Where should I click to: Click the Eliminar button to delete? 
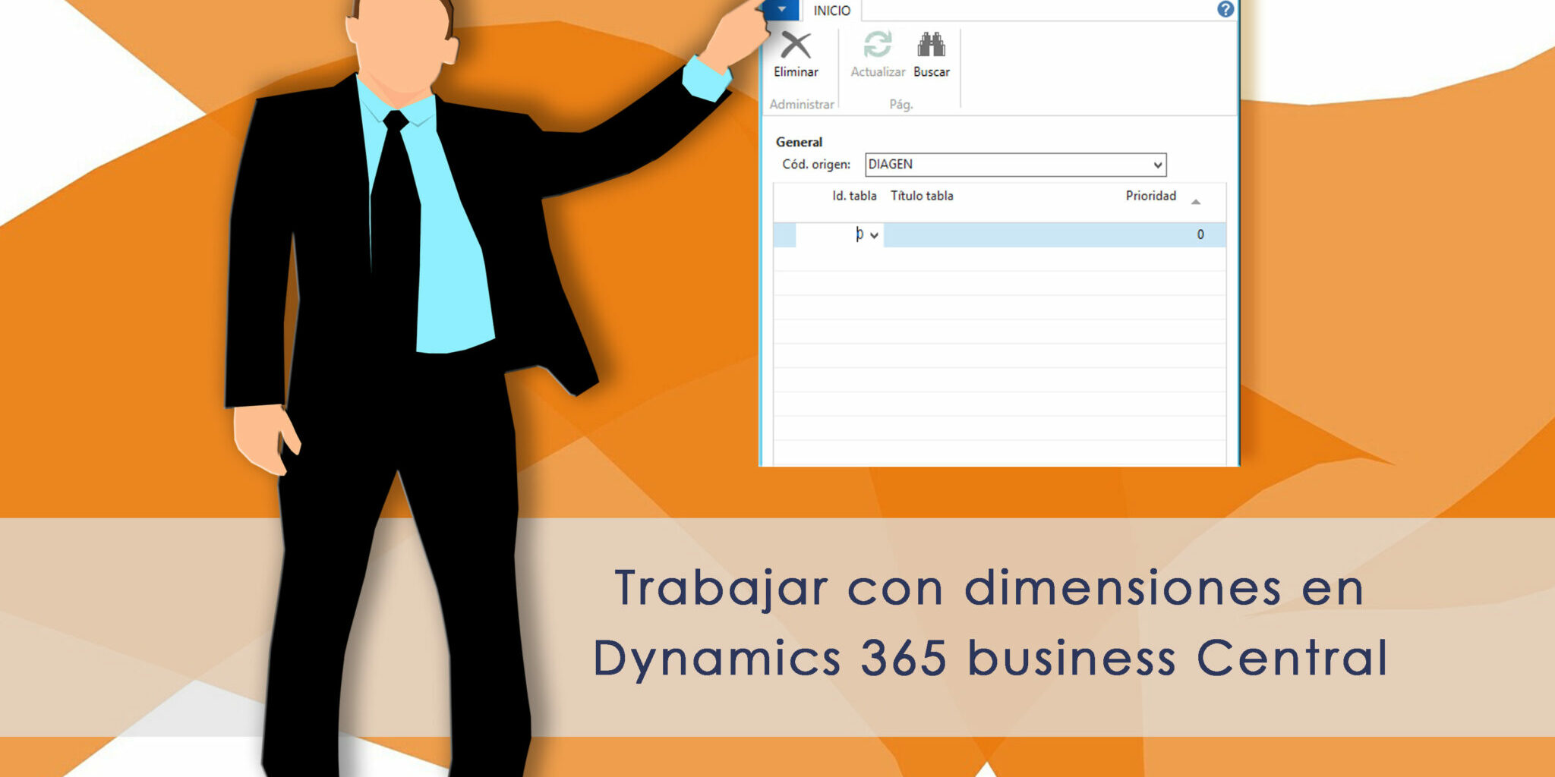tap(794, 57)
